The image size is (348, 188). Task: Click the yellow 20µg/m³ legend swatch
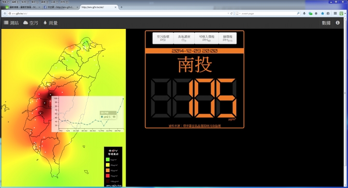pyautogui.click(x=108, y=165)
